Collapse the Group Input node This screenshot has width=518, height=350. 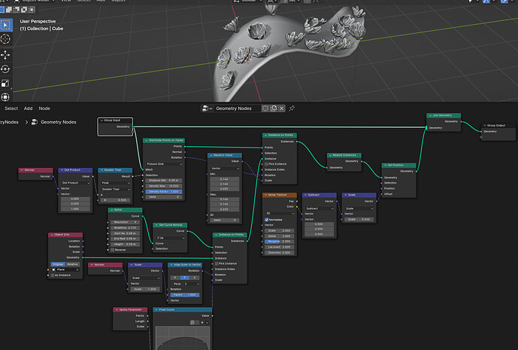101,120
